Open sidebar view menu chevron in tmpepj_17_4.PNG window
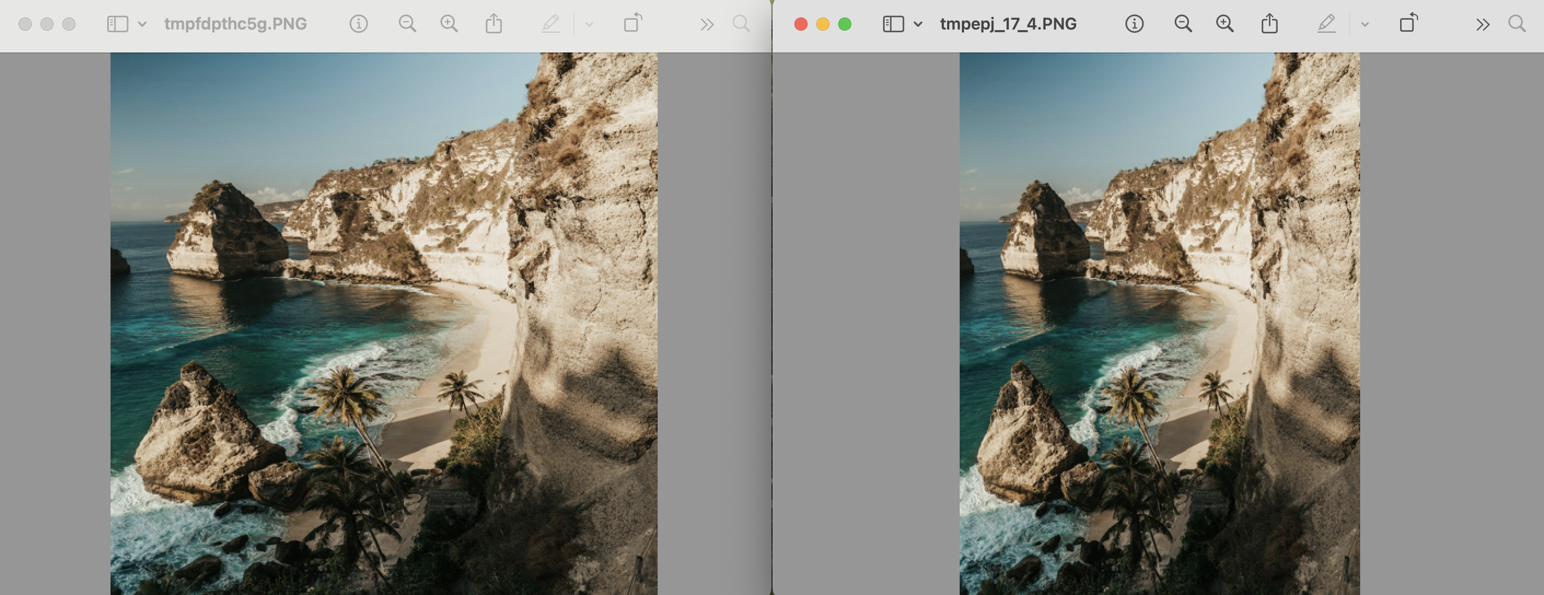The width and height of the screenshot is (1544, 595). 918,25
